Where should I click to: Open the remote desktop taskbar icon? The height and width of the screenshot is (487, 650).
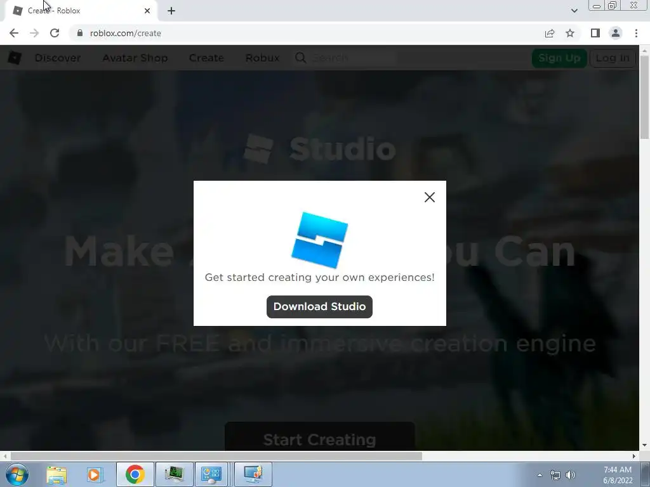coord(253,474)
